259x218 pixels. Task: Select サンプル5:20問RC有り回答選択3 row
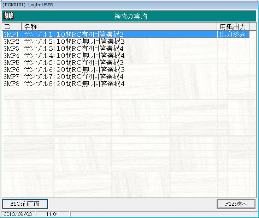coord(126,63)
